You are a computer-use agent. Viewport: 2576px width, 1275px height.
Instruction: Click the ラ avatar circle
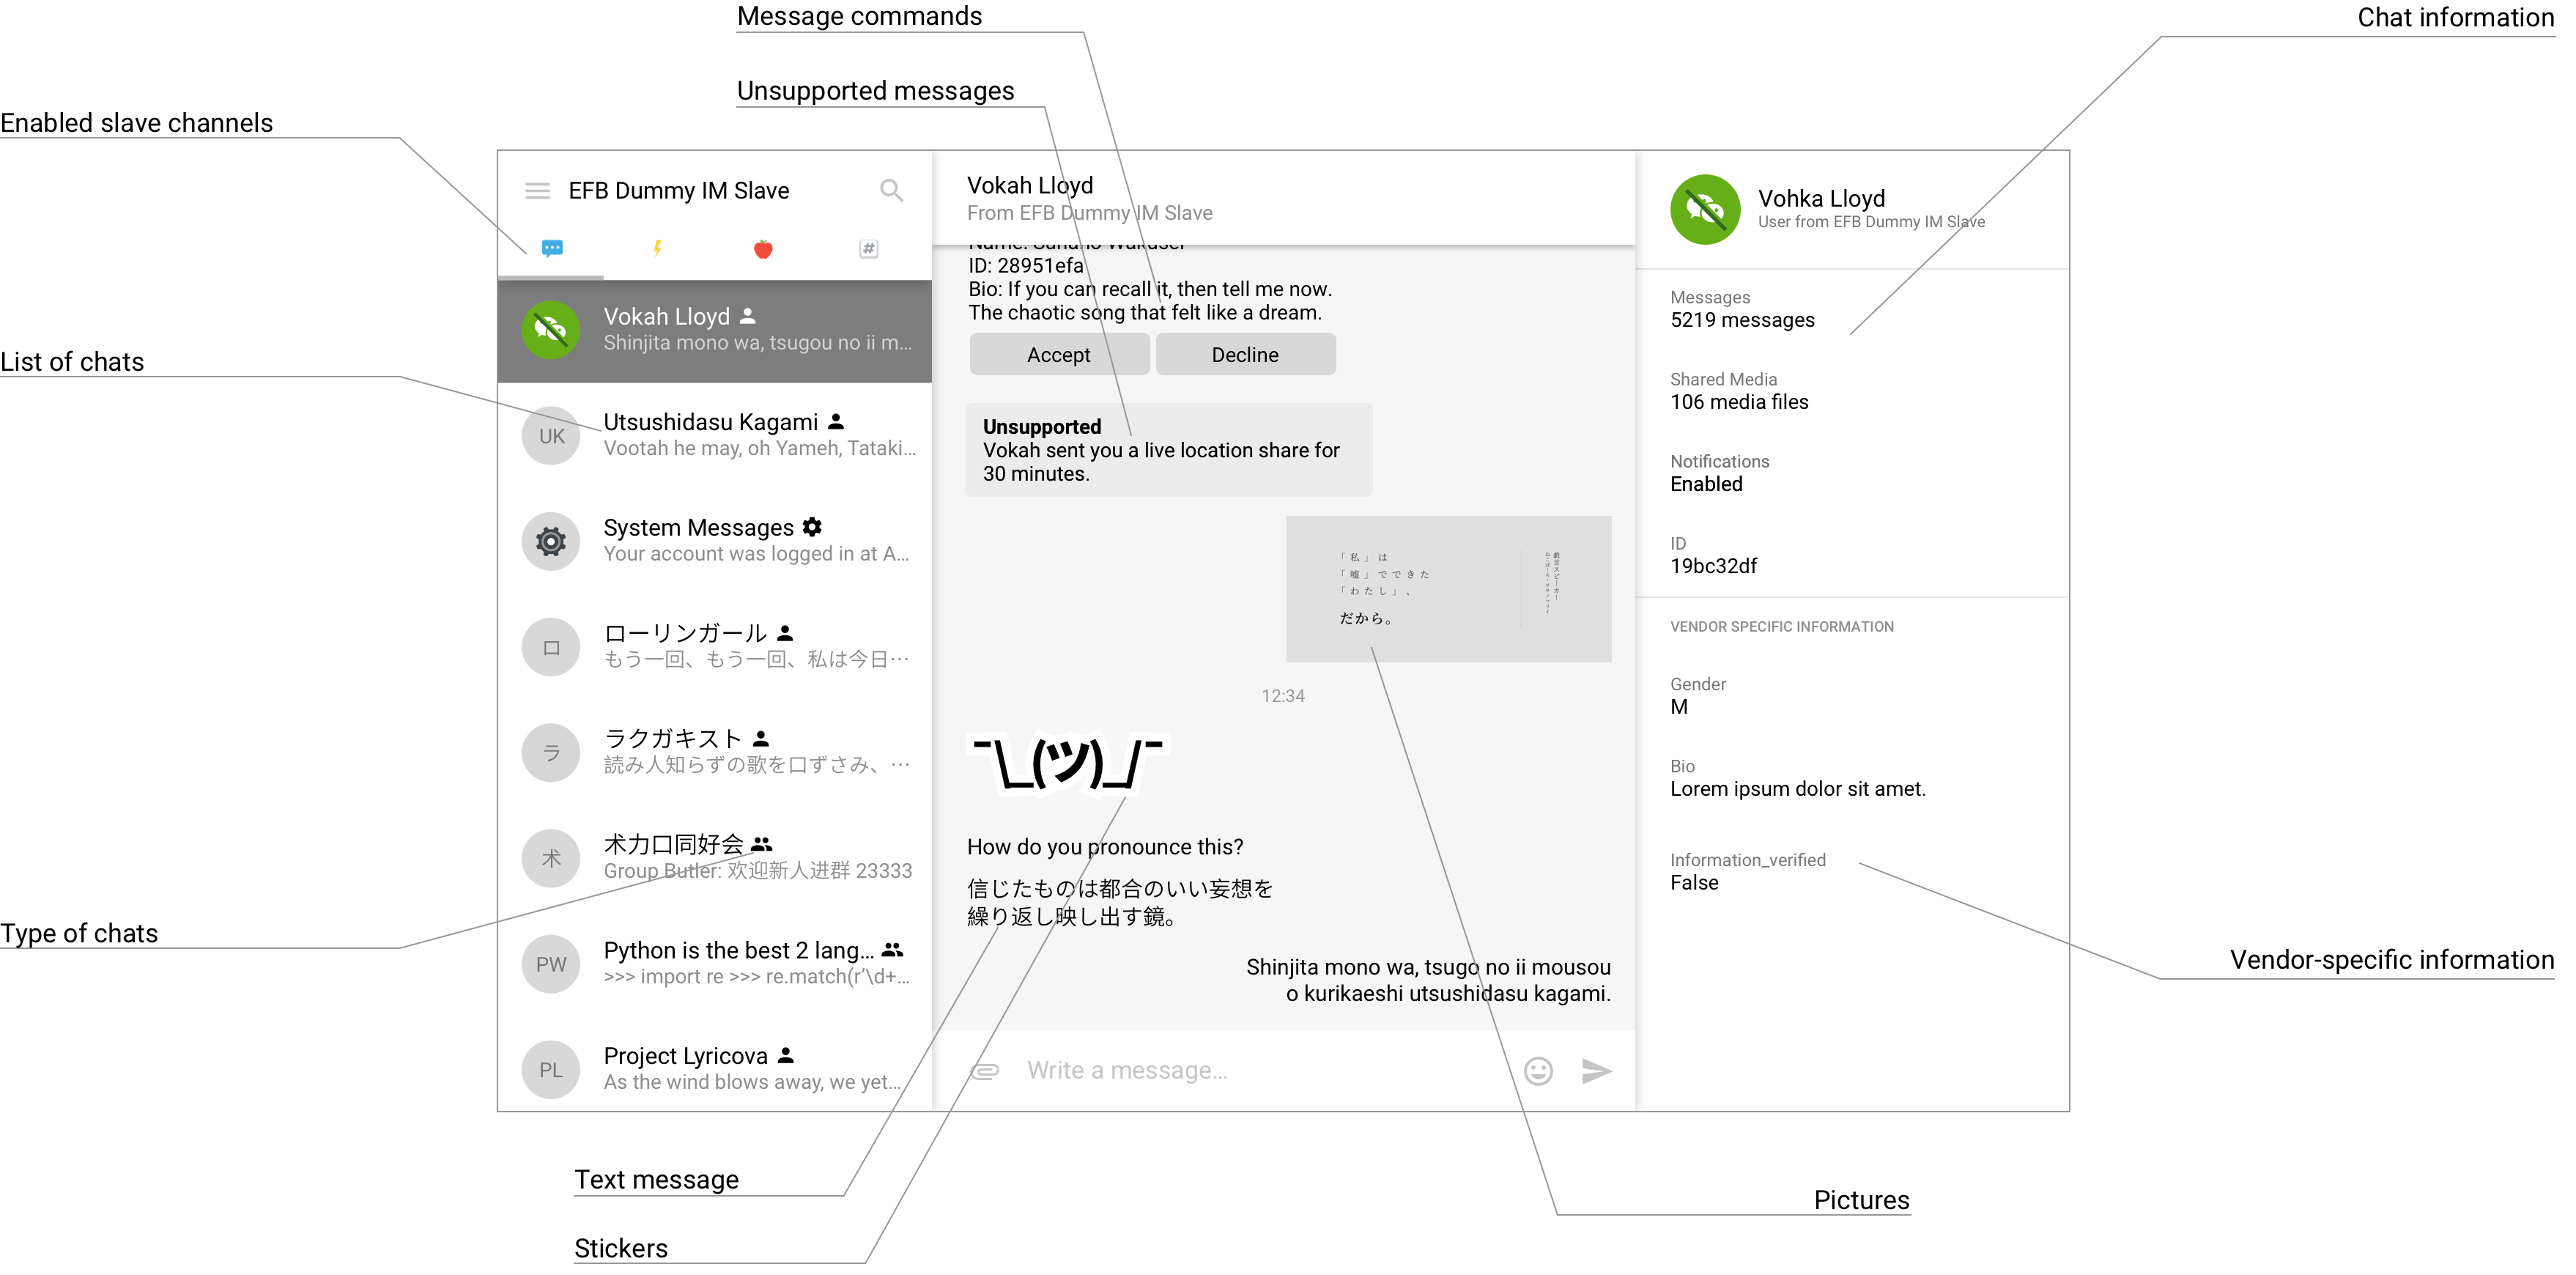tap(551, 753)
